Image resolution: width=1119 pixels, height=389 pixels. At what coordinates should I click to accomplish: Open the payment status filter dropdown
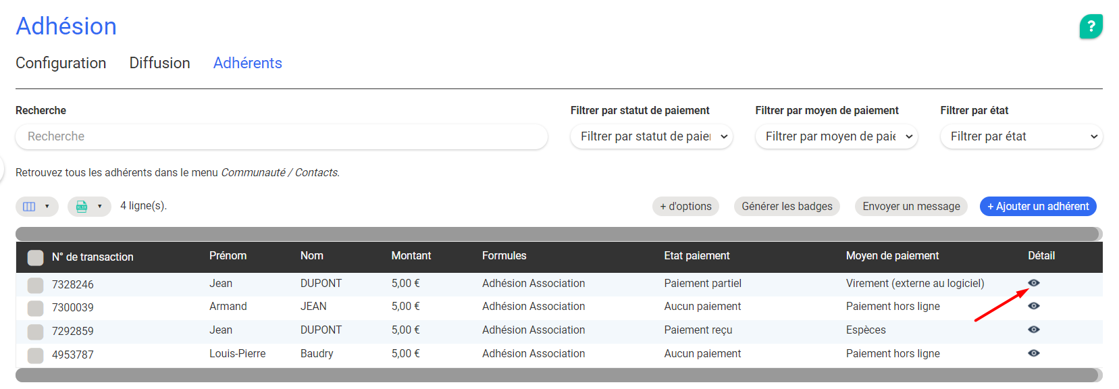pos(652,136)
